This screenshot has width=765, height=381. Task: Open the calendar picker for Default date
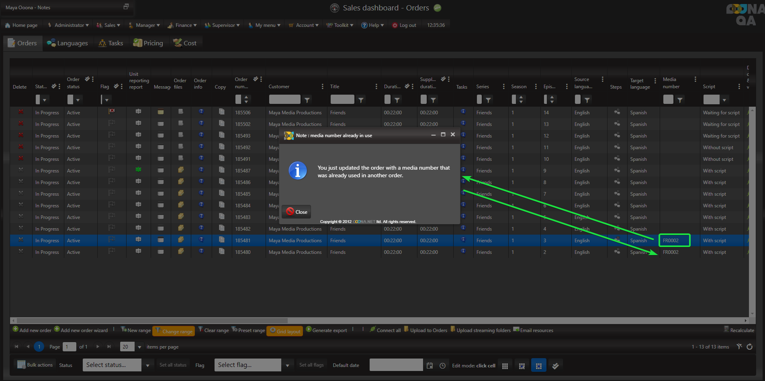(x=430, y=365)
